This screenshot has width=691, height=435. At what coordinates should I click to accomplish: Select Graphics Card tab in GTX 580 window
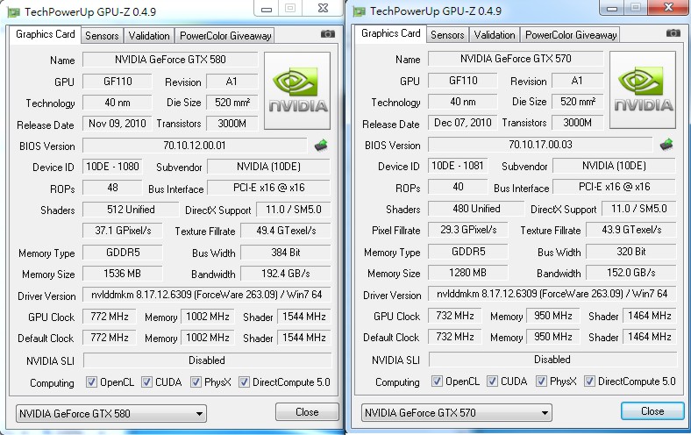(46, 34)
